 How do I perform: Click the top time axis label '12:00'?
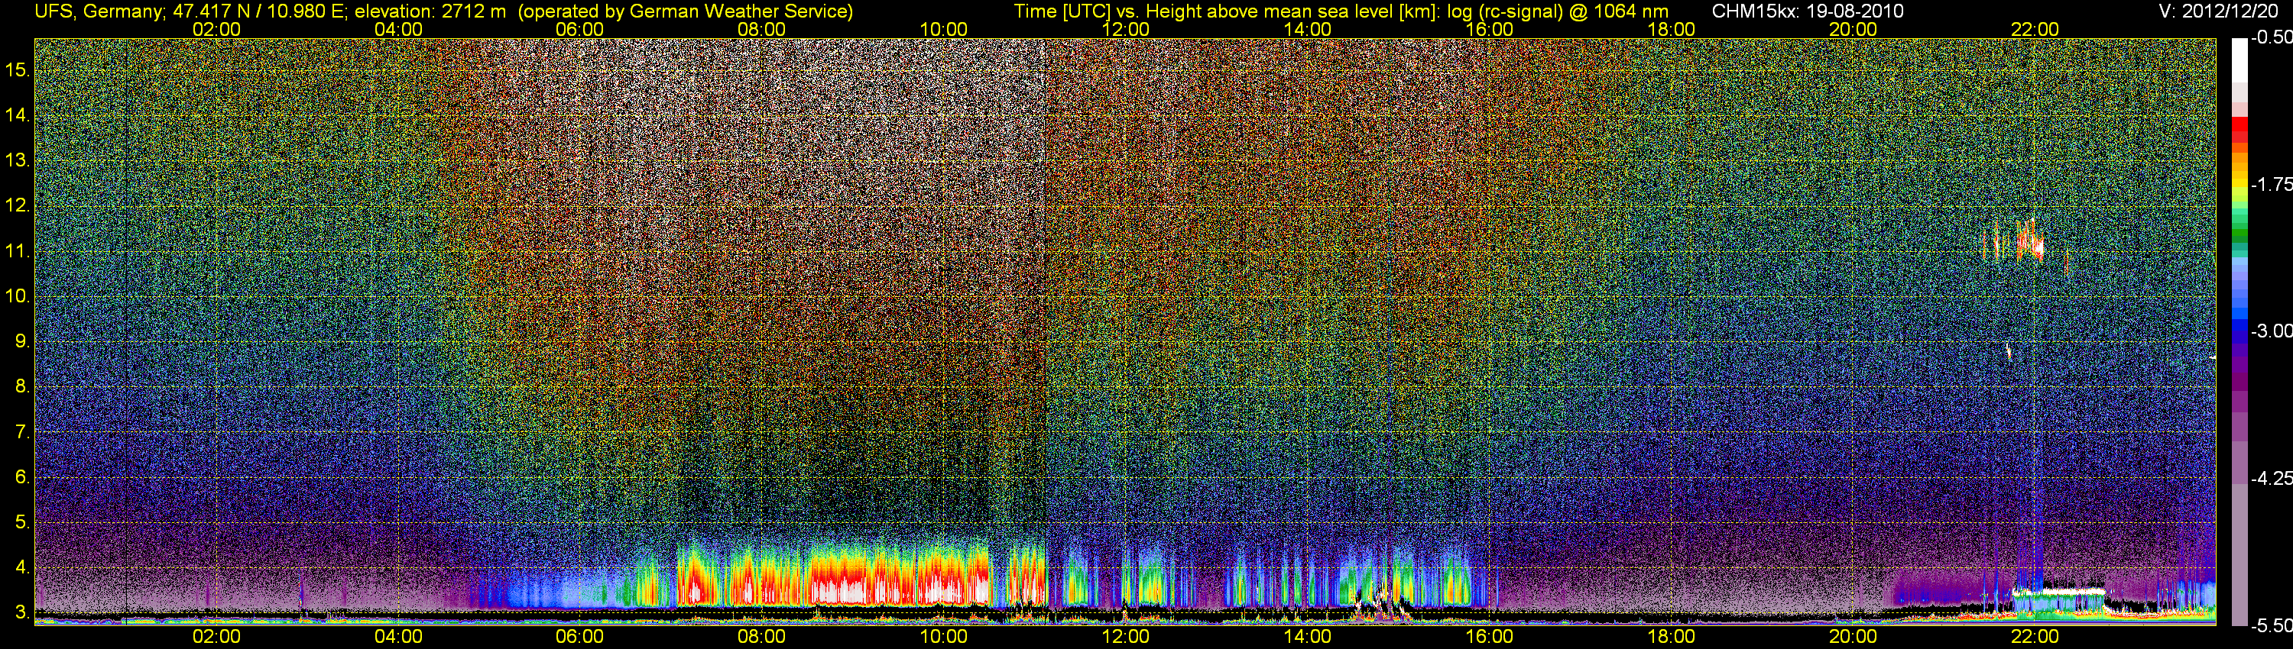1125,29
